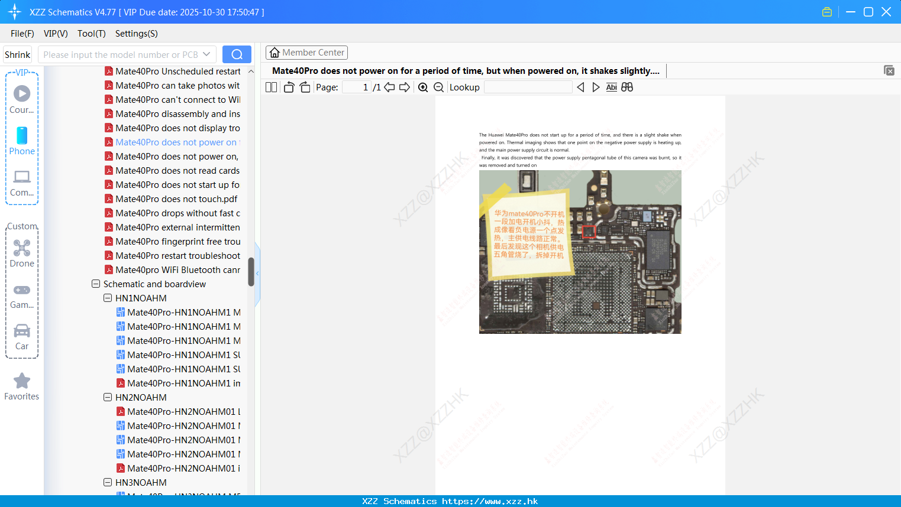Open the Settings(S) menu
901x507 pixels.
[x=137, y=34]
